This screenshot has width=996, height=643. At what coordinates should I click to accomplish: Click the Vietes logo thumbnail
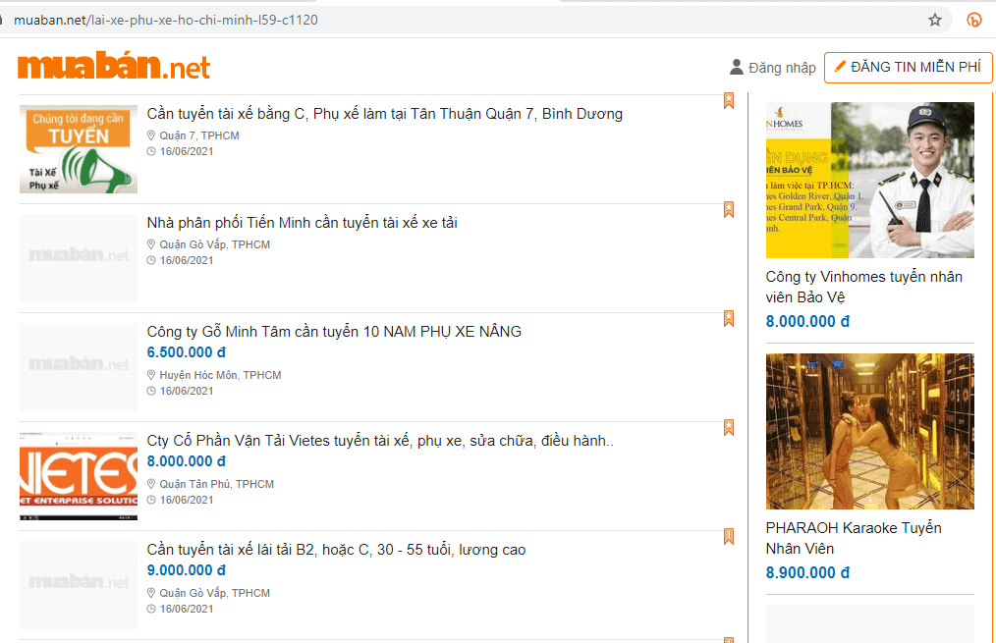(x=79, y=476)
